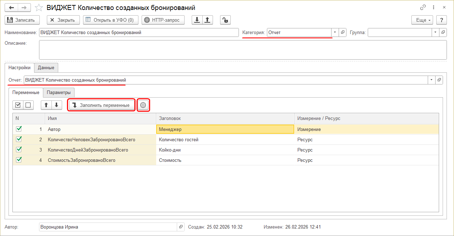
Task: Toggle the checkbox for СтоимостьЗабронированоВсего
Action: 19,160
